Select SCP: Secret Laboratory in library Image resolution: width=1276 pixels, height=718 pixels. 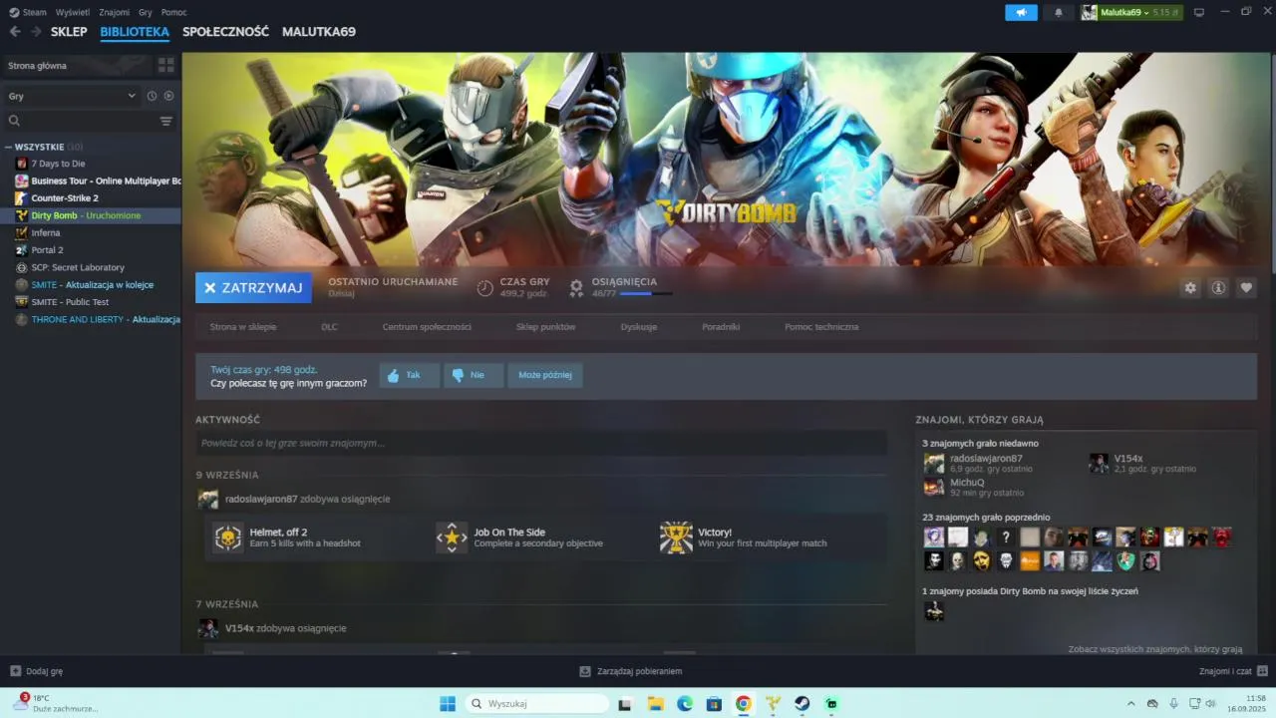click(91, 267)
